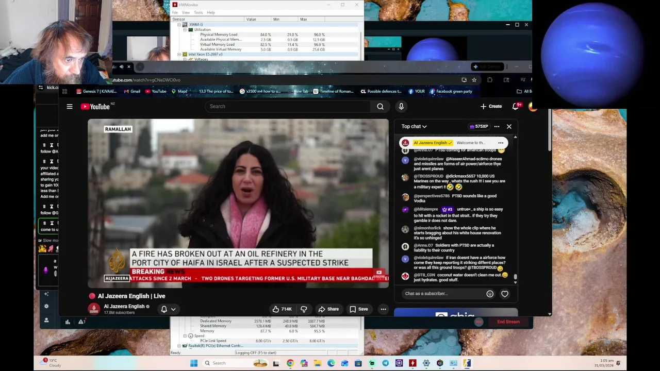Mute the tab using the speaker icon
The height and width of the screenshot is (371, 660).
[121, 66]
